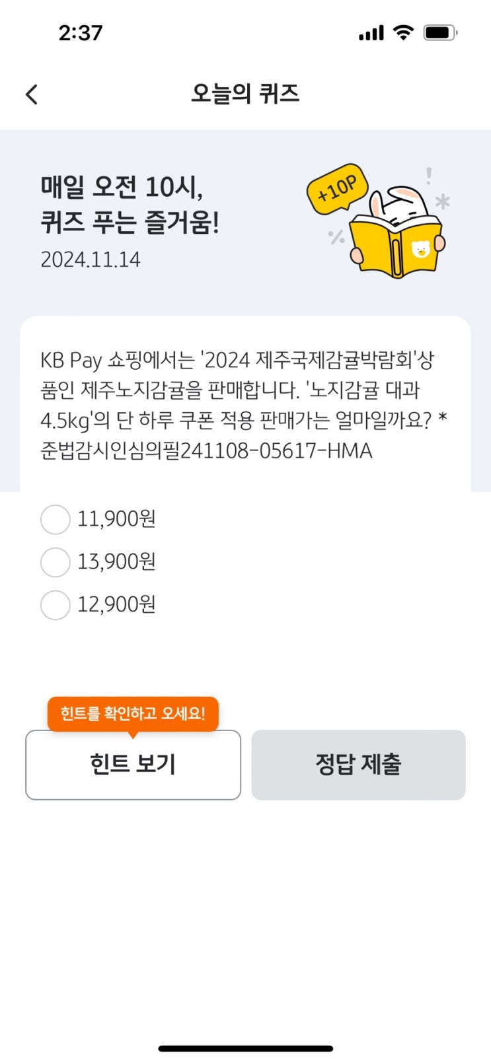Pick the 12,900원 answer choice
Screen dimensions: 491x1062
pyautogui.click(x=56, y=605)
